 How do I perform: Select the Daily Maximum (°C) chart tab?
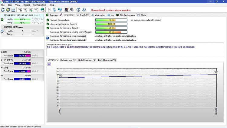pos(87,60)
